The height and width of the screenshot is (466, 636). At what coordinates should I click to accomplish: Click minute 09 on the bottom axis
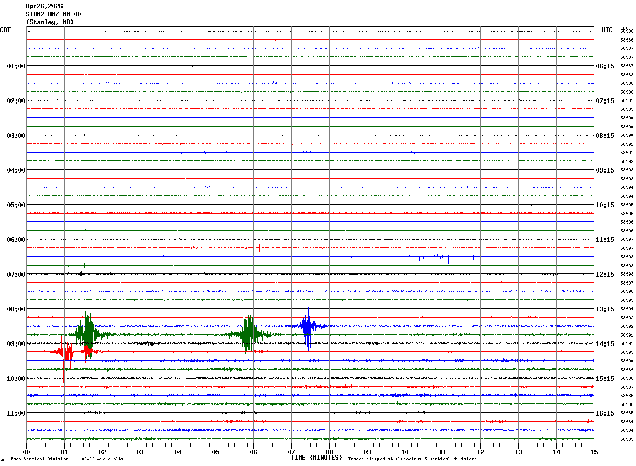[367, 452]
